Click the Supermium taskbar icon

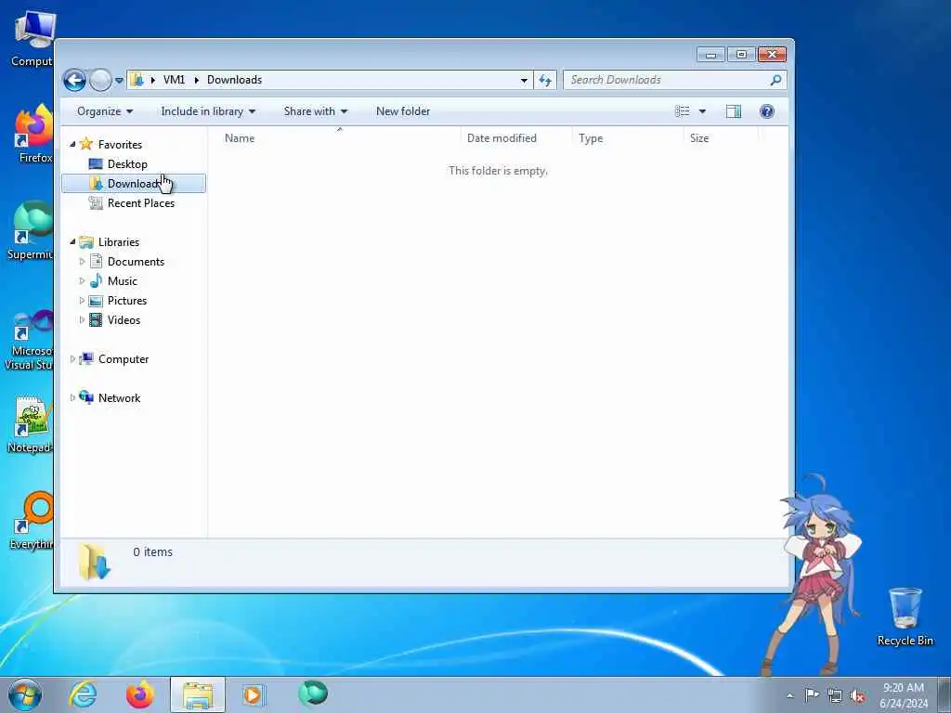[313, 694]
